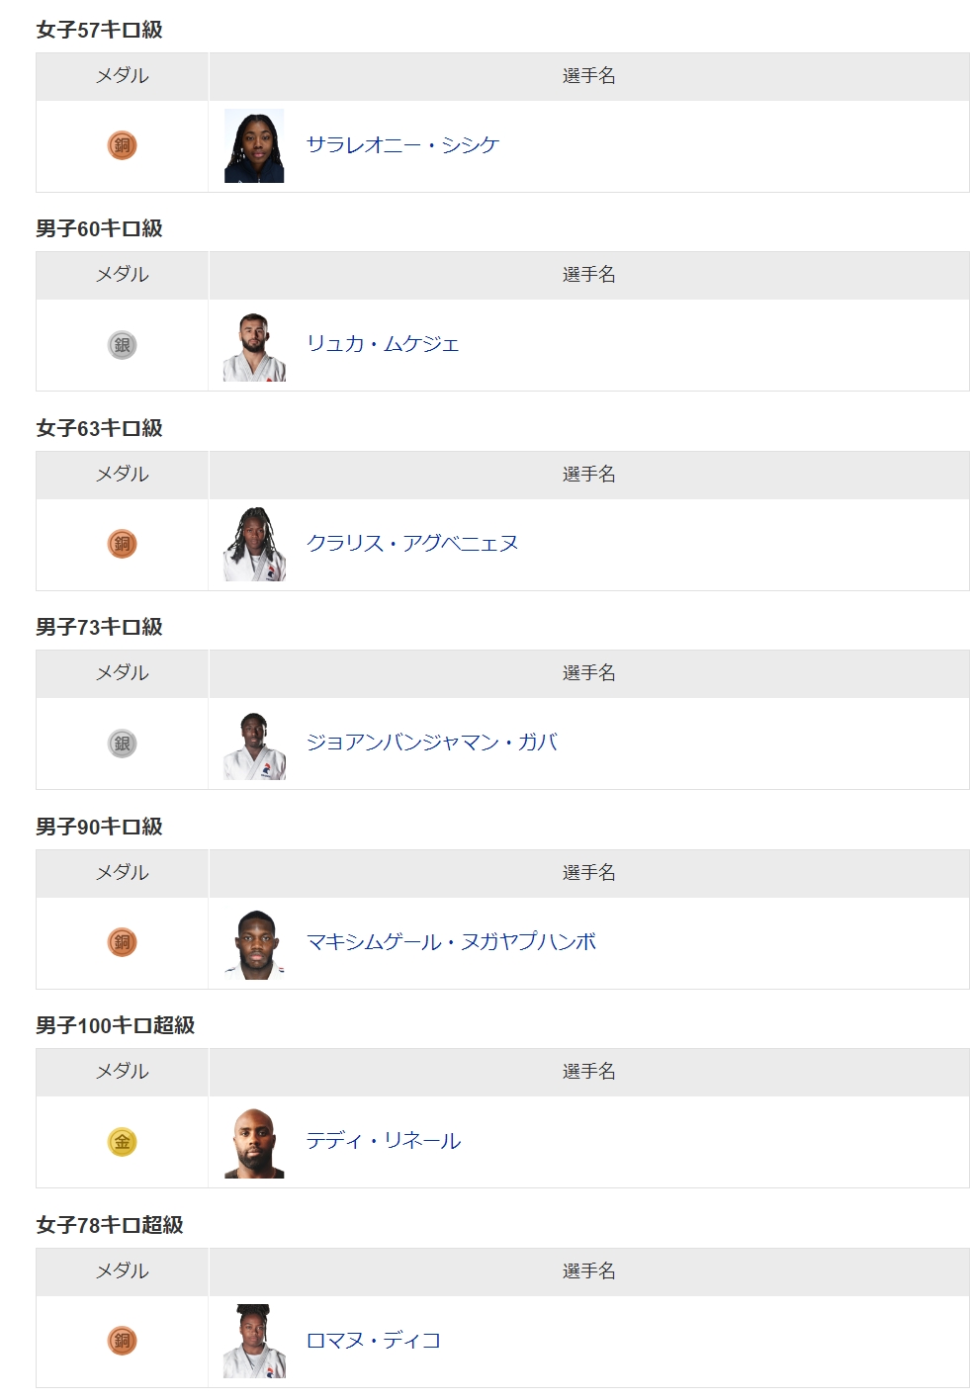The image size is (970, 1400).
Task: Click the silver medal icon for 男子60キロ級
Action: [x=122, y=345]
